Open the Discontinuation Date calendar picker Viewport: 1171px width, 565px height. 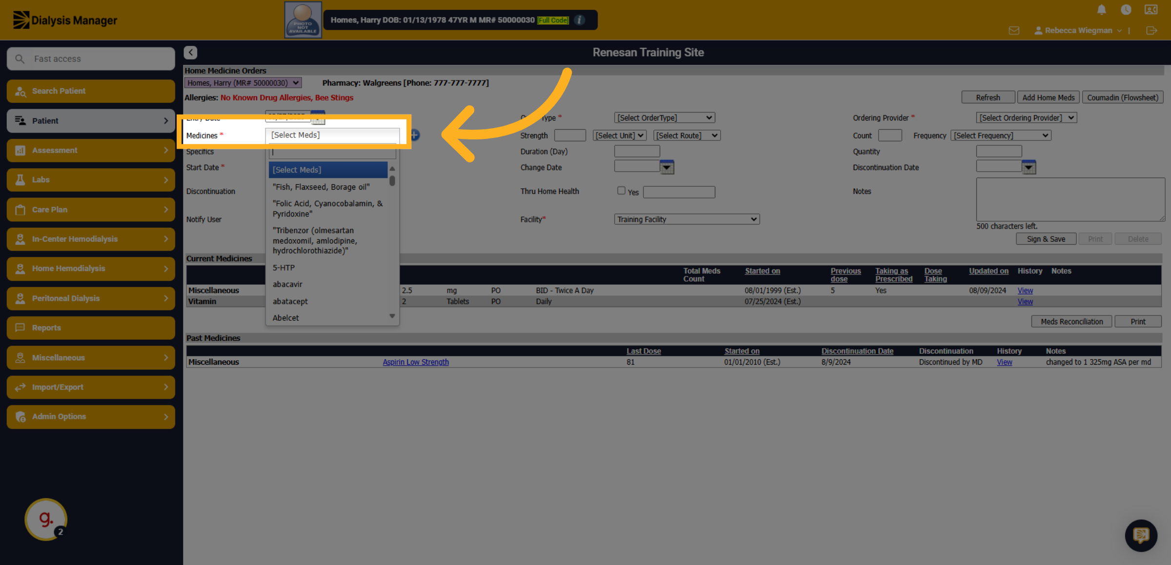[1029, 167]
